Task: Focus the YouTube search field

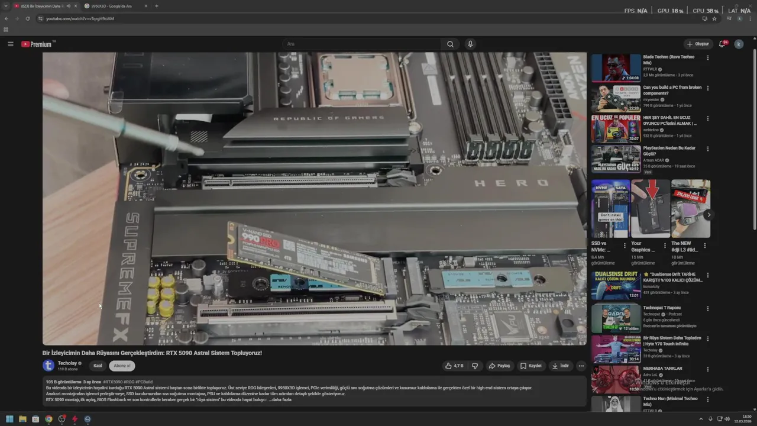Action: coord(361,44)
